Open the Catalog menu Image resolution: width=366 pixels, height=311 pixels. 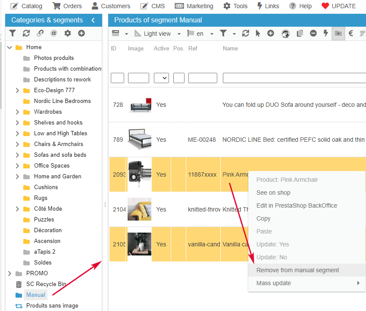pos(26,6)
